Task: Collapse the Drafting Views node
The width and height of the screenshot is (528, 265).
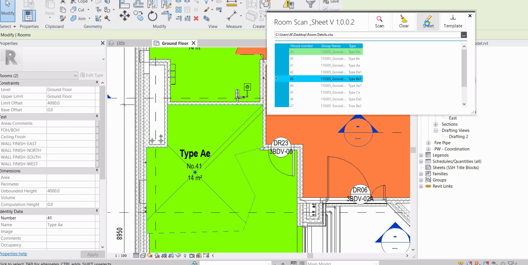Action: tap(436, 130)
